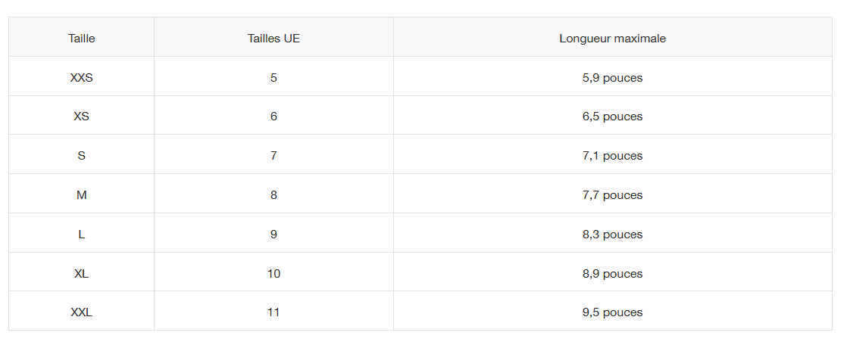Click the "5,9 pouces" length cell
This screenshot has height=348, width=847.
[612, 77]
